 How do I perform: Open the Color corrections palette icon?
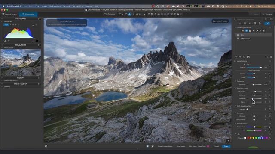point(245,23)
